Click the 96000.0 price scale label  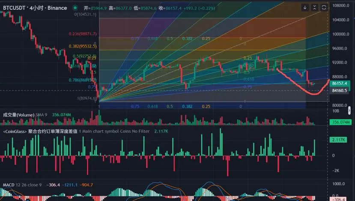(x=340, y=48)
